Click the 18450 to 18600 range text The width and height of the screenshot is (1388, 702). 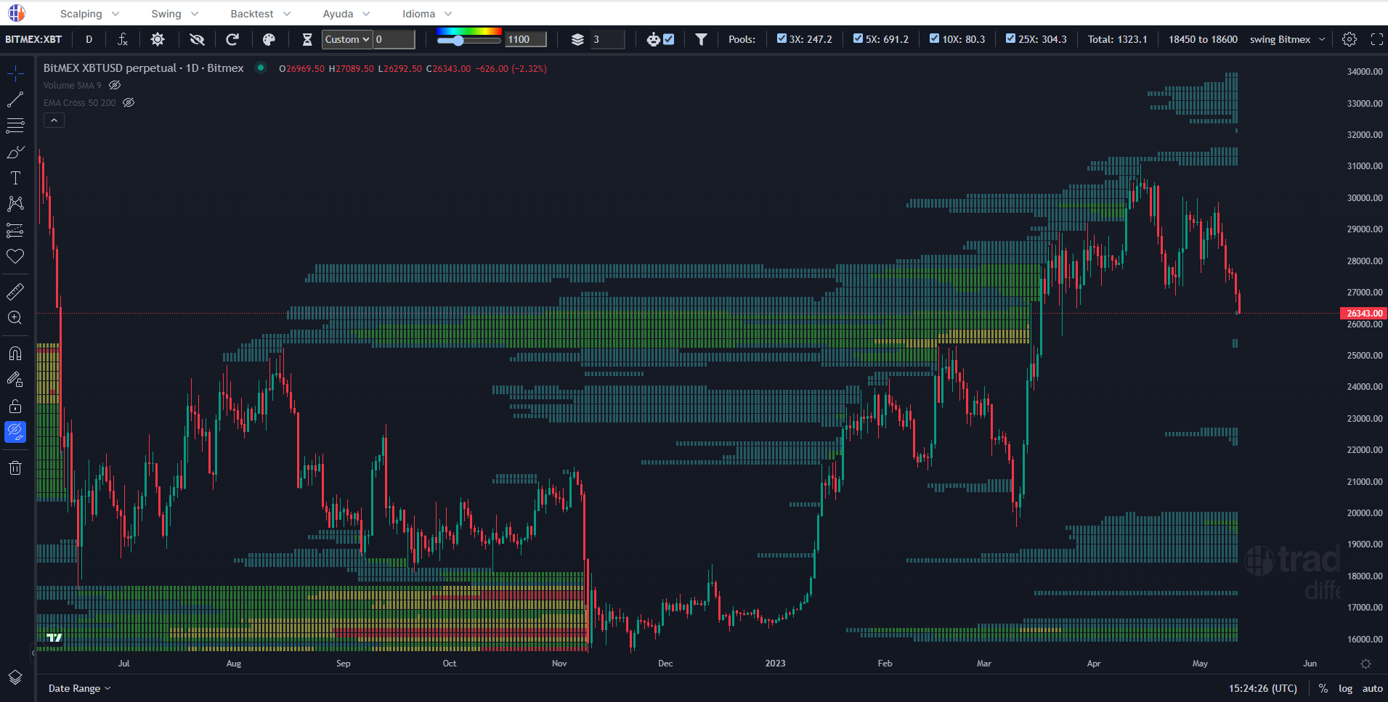click(1203, 39)
